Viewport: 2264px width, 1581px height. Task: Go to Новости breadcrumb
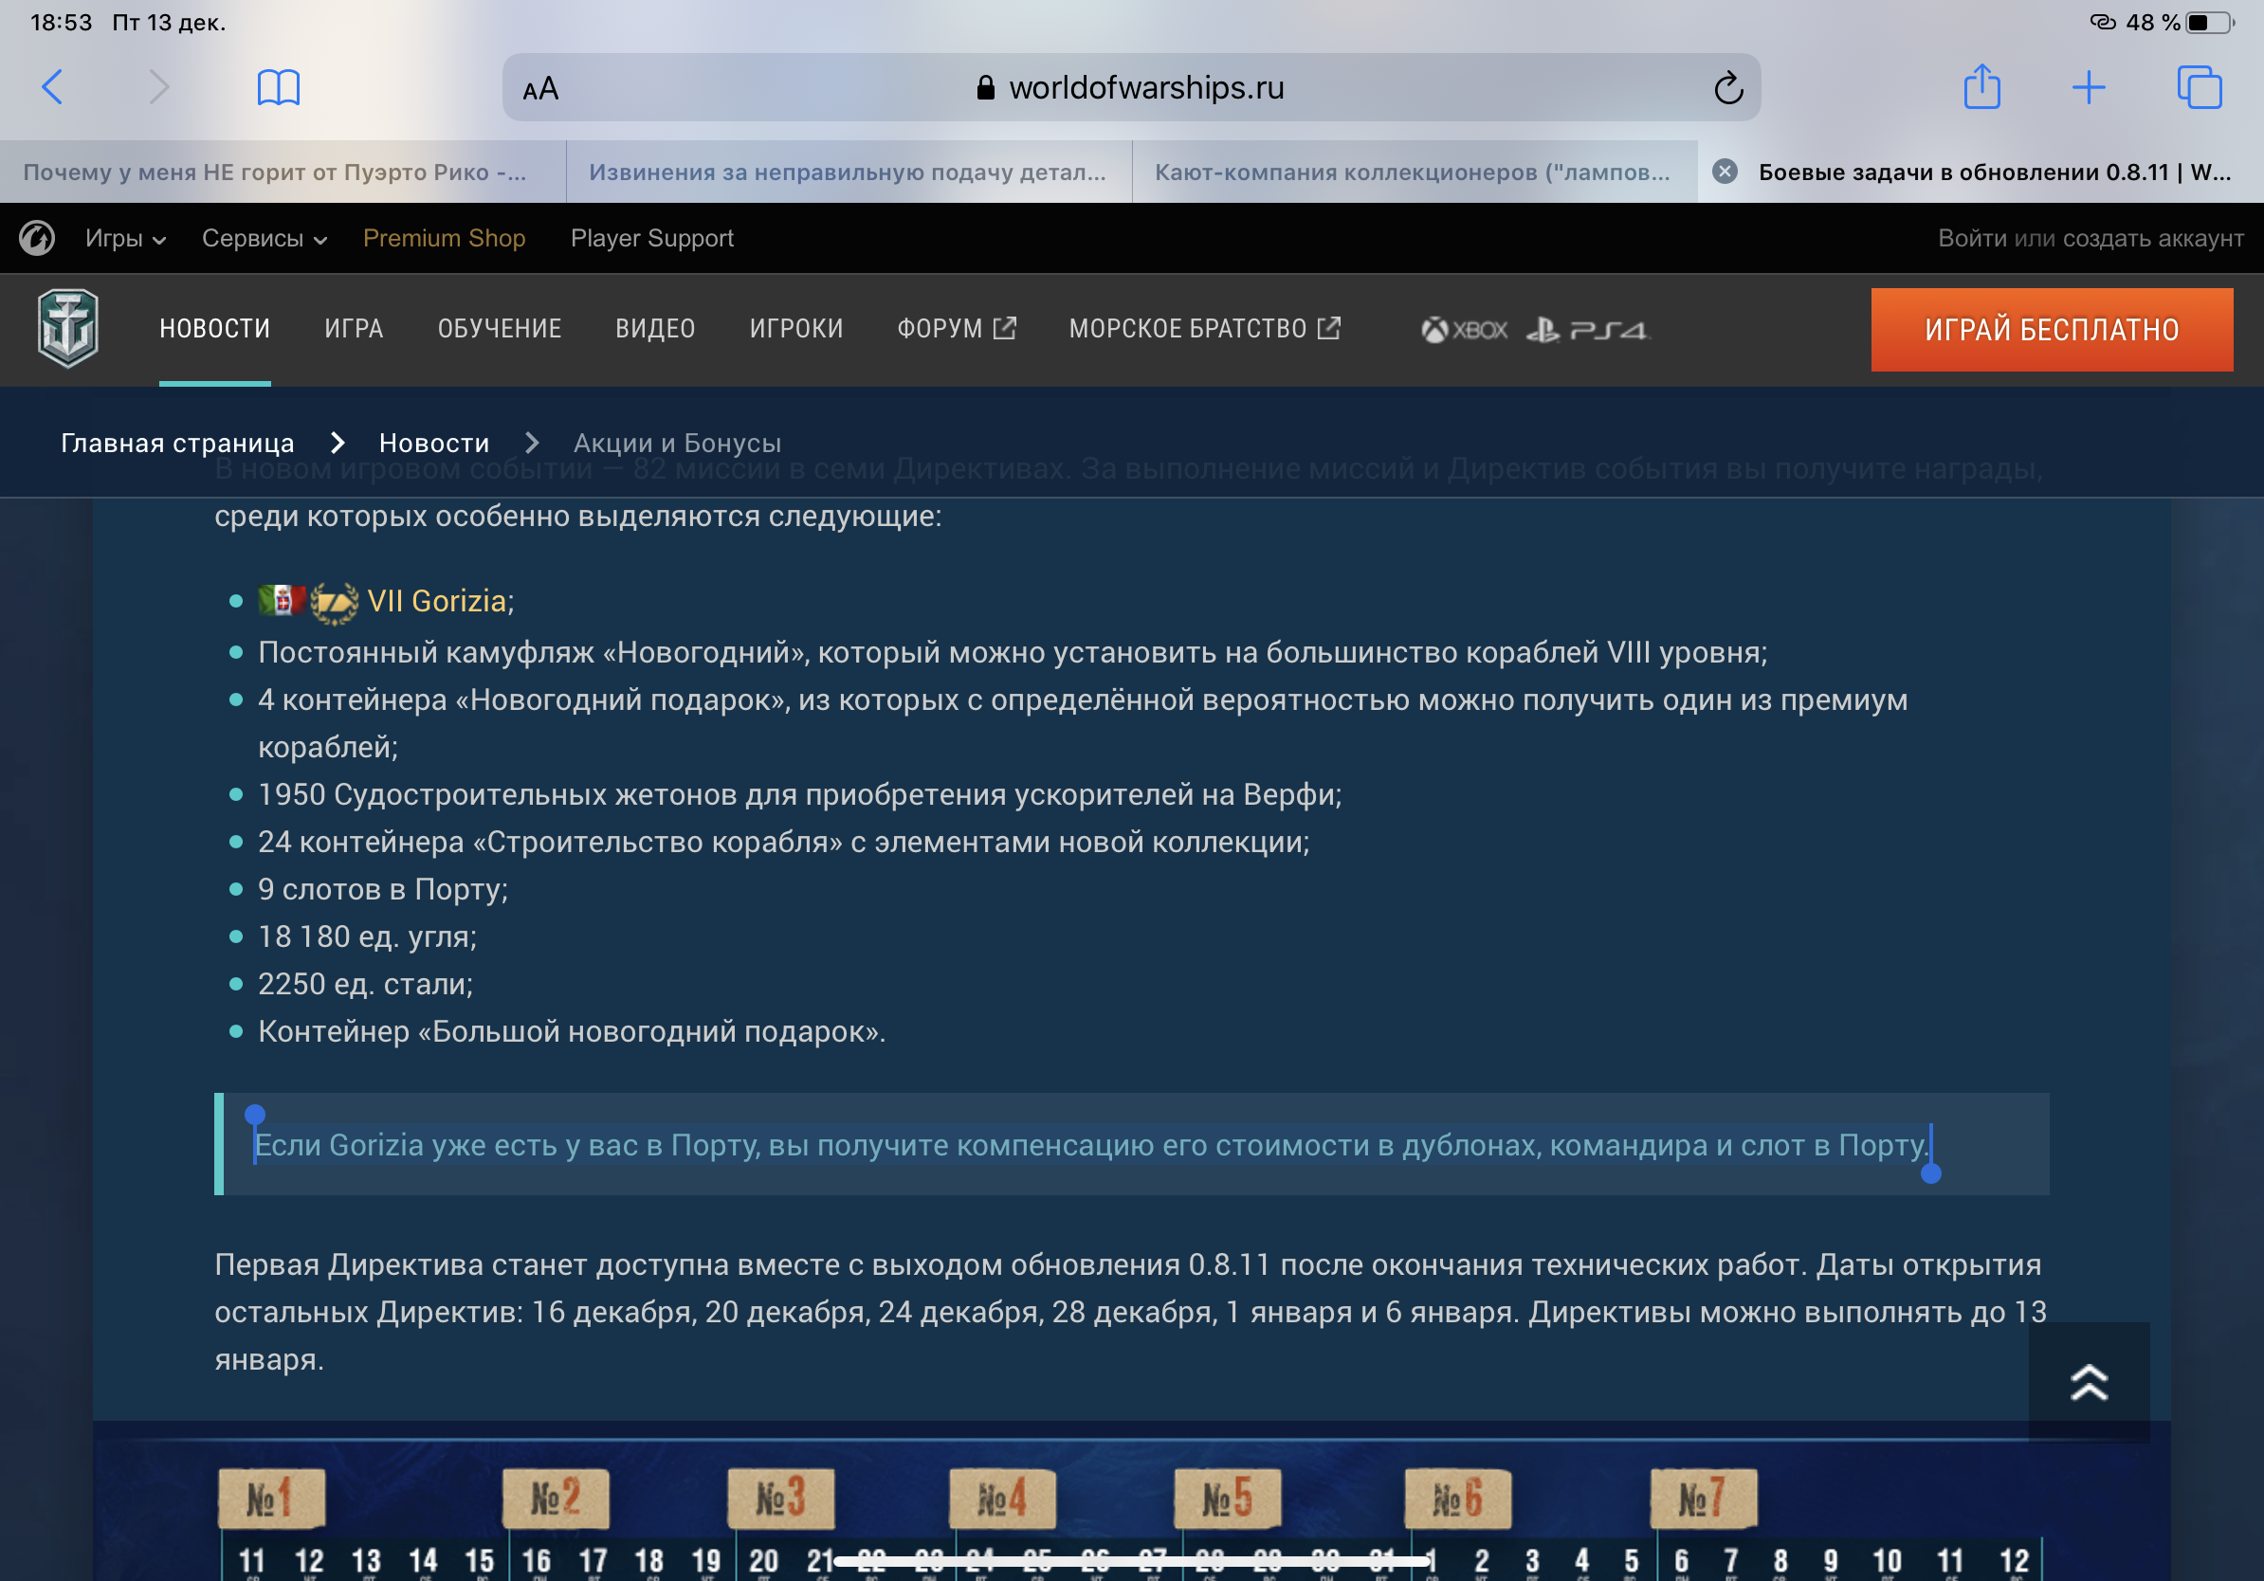(434, 443)
